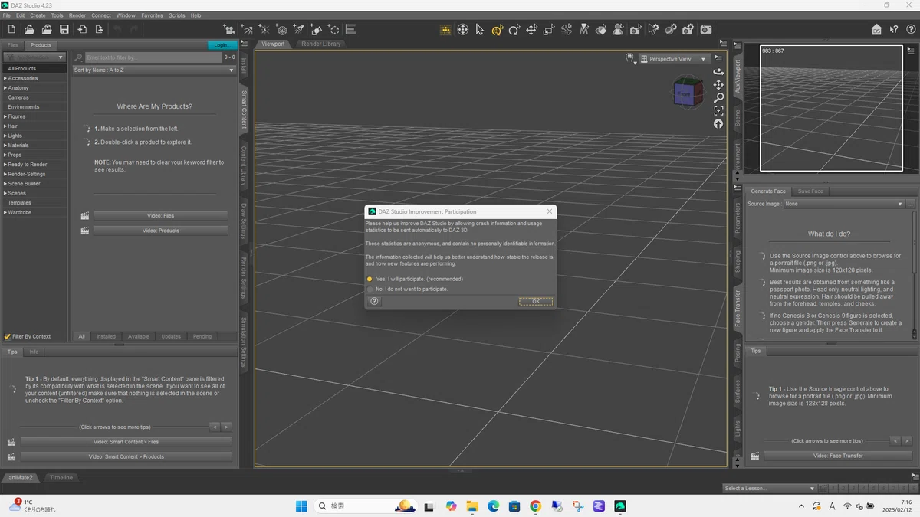Open Google Chrome from taskbar
Viewport: 920px width, 517px height.
click(x=535, y=506)
